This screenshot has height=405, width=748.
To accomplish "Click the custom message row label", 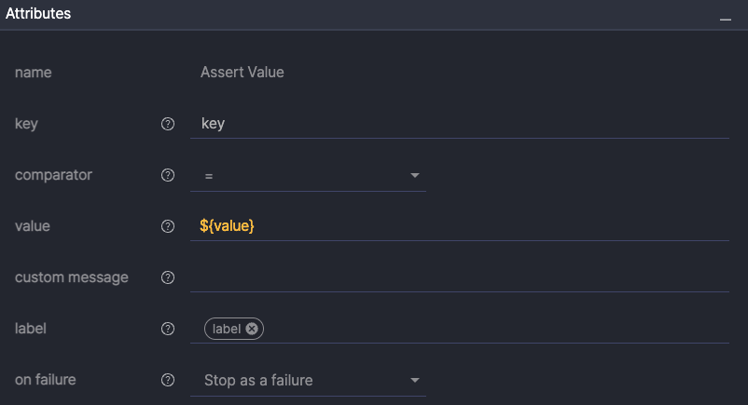I will [72, 277].
